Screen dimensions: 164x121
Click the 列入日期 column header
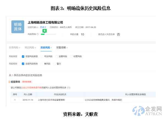(28, 94)
